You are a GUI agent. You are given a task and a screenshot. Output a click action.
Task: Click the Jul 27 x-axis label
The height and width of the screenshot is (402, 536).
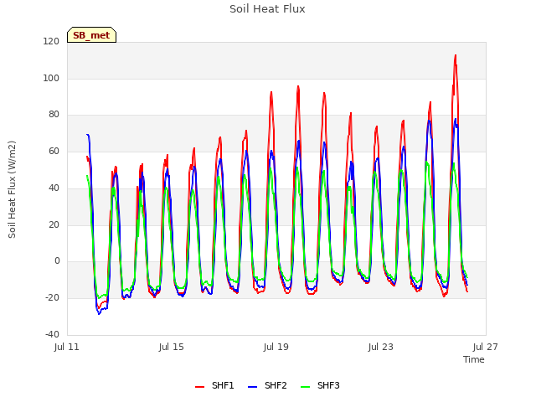486,347
